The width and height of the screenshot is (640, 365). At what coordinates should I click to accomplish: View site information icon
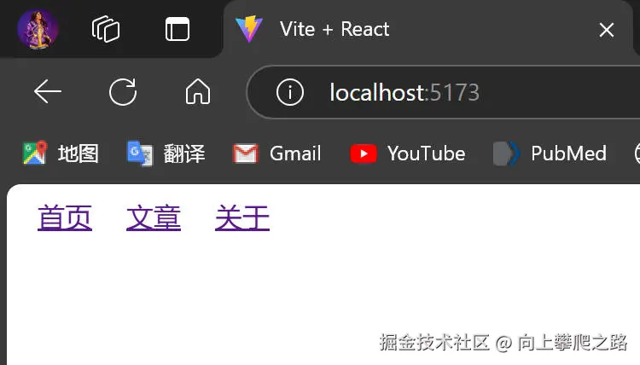290,92
